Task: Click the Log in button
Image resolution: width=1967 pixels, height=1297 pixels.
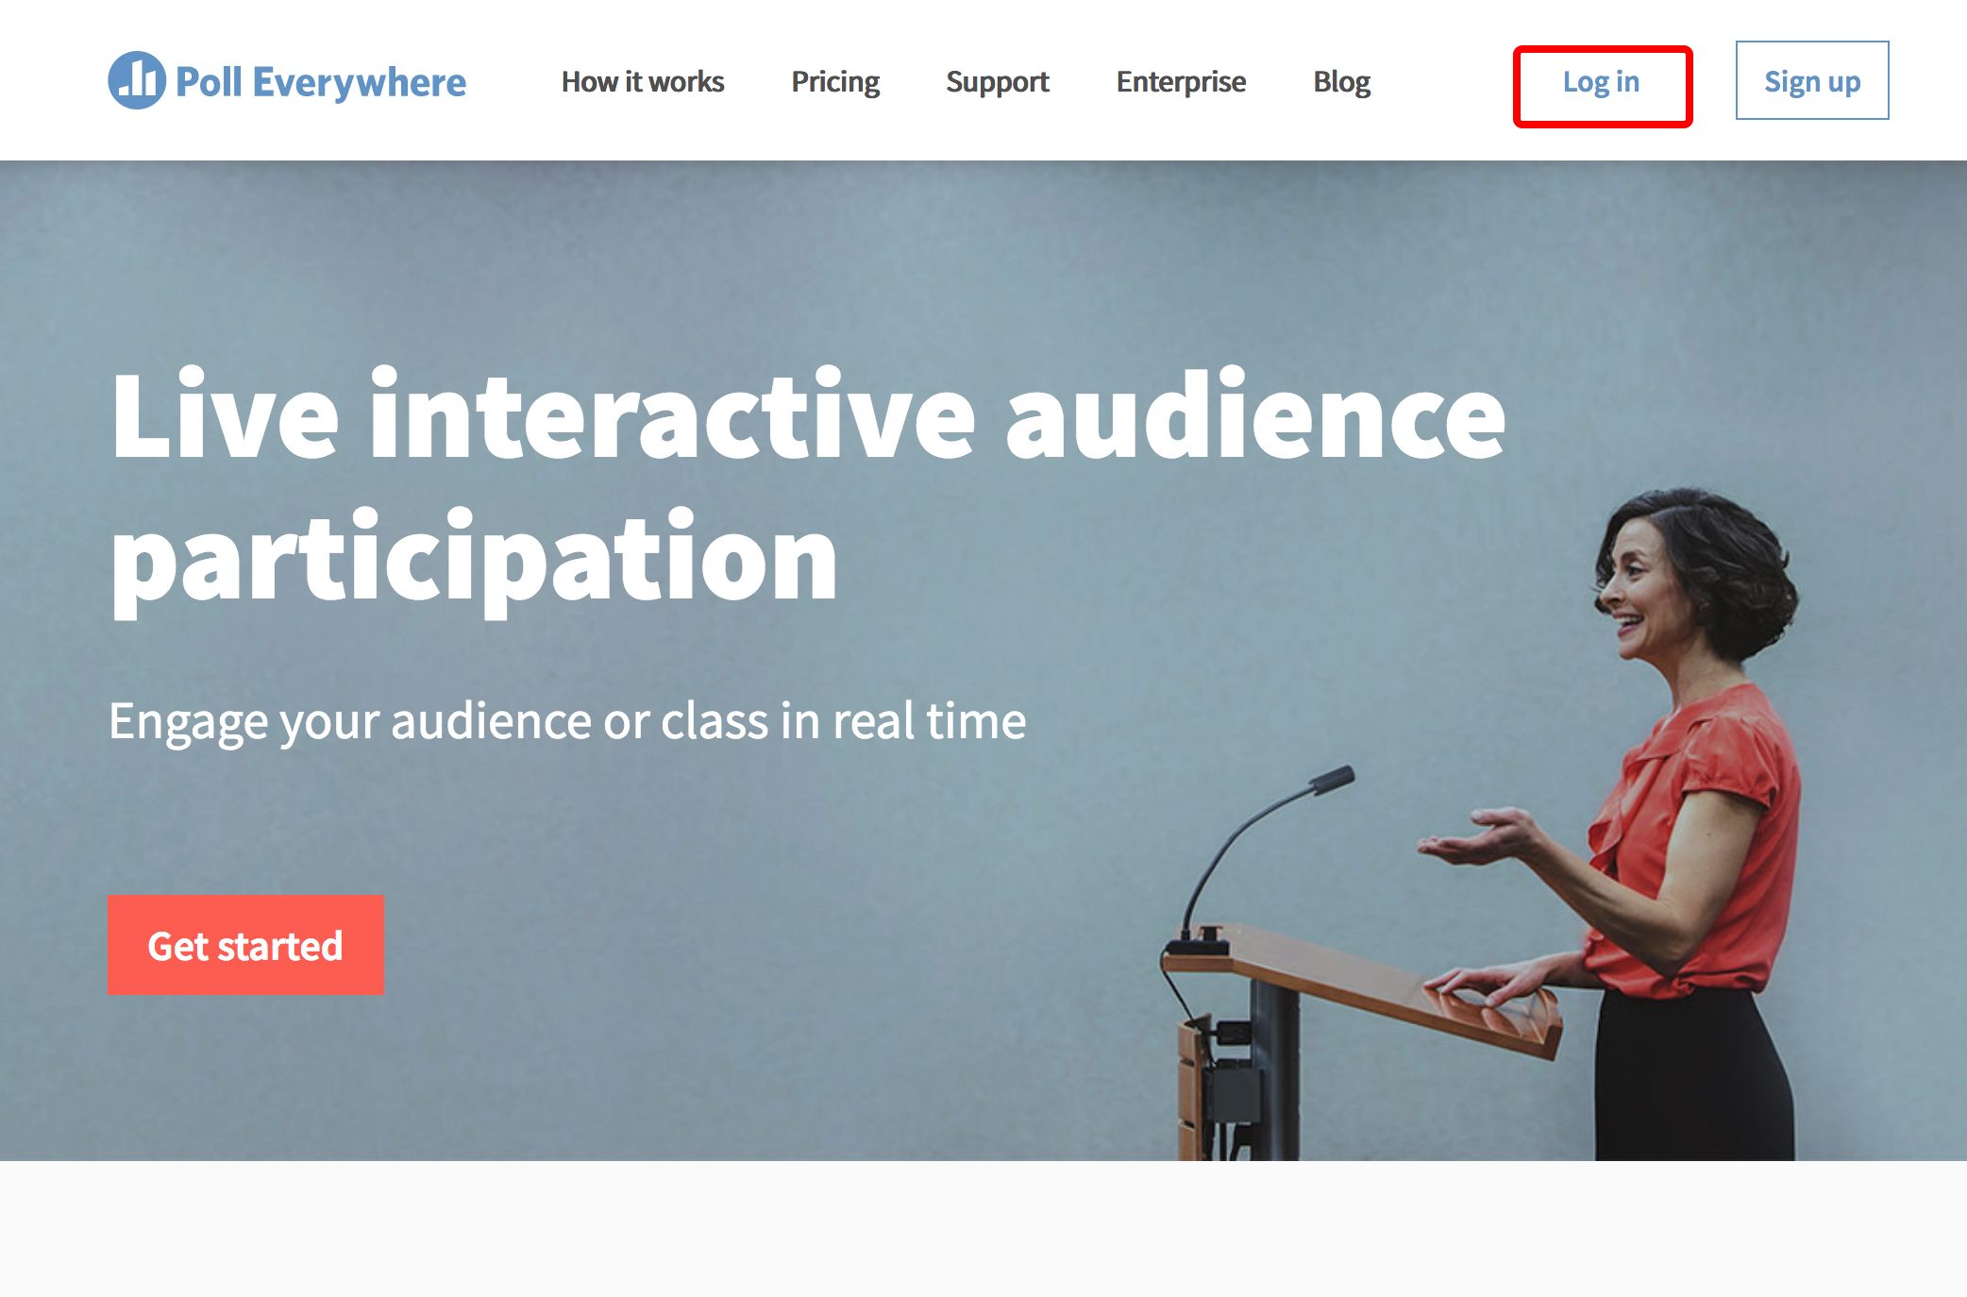Action: click(1602, 83)
